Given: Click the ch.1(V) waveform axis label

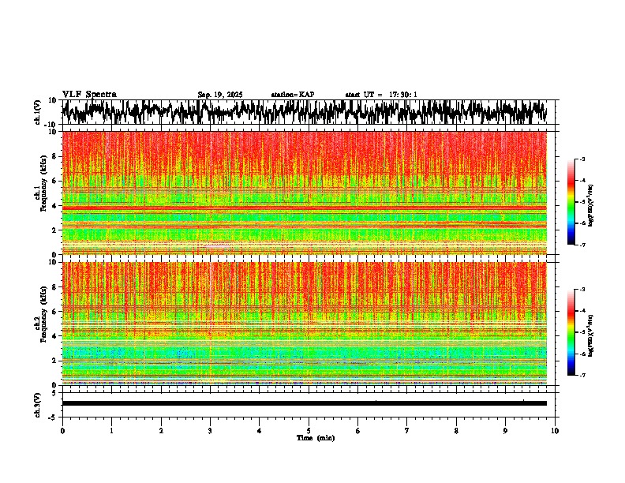Looking at the screenshot, I should click(38, 112).
